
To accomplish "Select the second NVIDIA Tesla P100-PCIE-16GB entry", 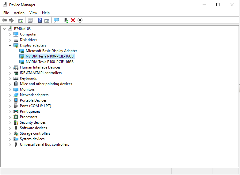I will tap(49, 62).
